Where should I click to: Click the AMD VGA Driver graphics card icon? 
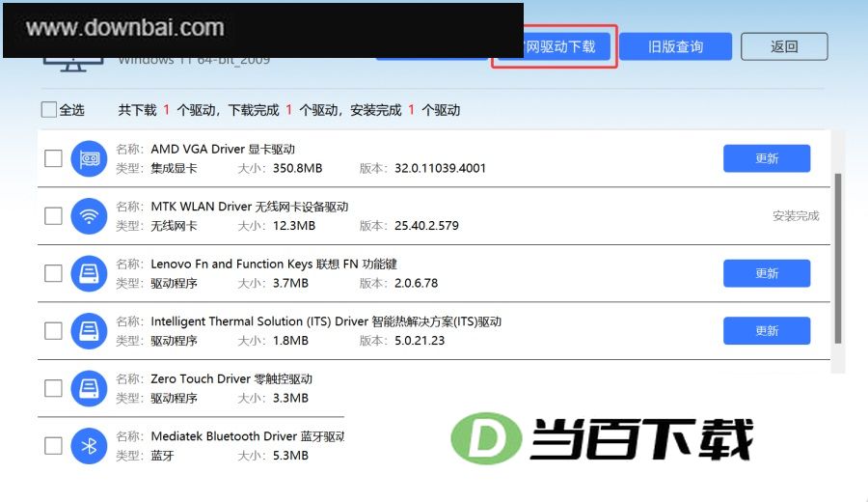[x=89, y=158]
